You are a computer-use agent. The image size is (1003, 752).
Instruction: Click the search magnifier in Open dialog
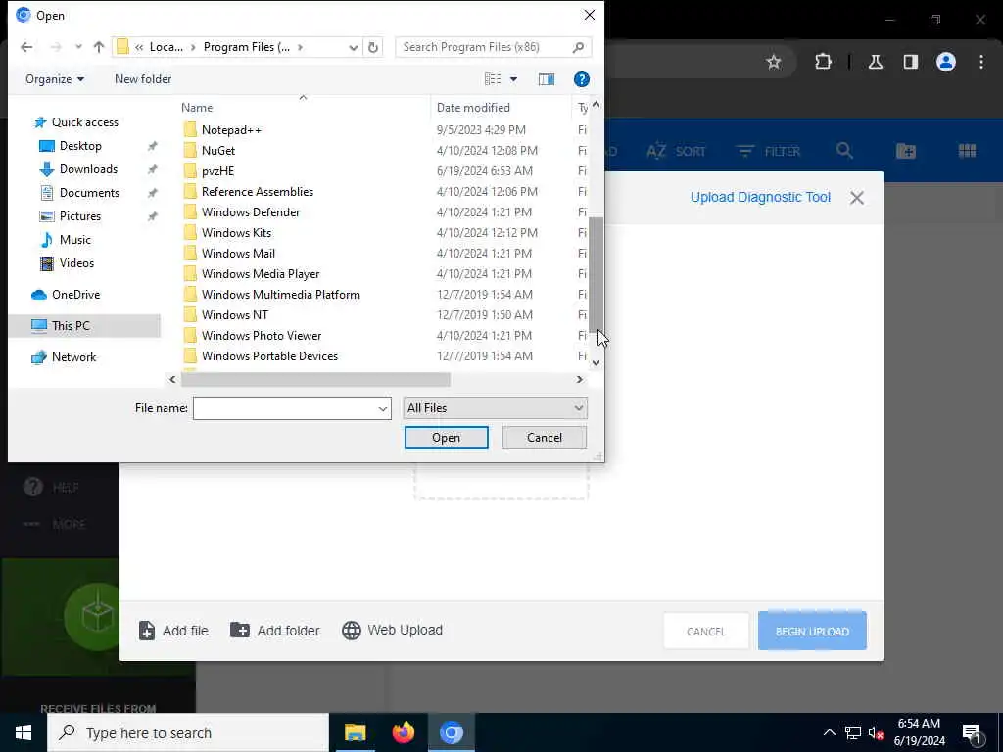(578, 47)
